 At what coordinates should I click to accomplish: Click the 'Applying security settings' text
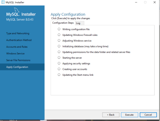pos(76,64)
